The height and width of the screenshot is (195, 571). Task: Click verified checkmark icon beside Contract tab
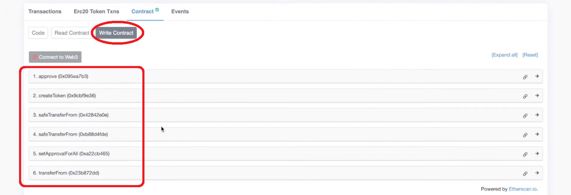(x=157, y=10)
